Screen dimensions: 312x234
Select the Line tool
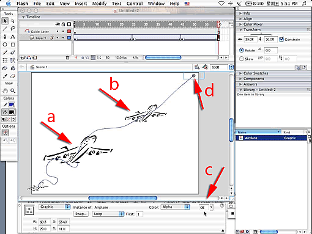click(x=5, y=29)
